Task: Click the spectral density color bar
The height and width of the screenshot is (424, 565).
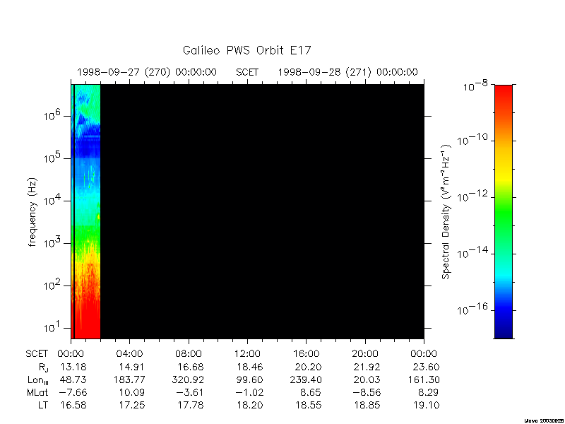Action: point(503,211)
